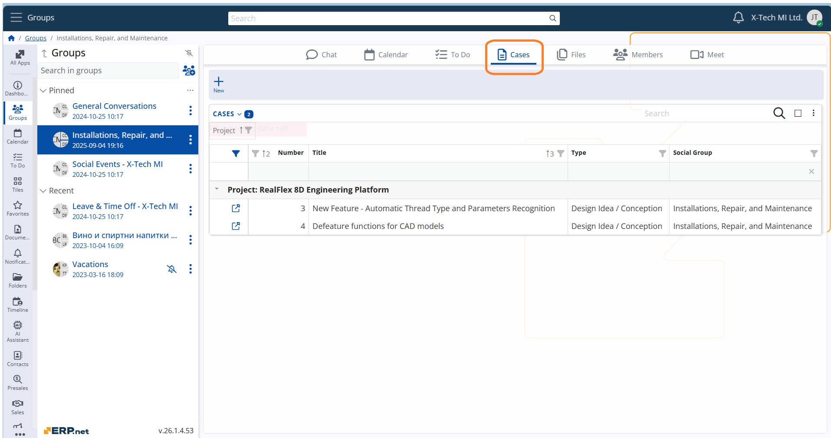
Task: Switch to the Chat tab
Action: coord(321,55)
